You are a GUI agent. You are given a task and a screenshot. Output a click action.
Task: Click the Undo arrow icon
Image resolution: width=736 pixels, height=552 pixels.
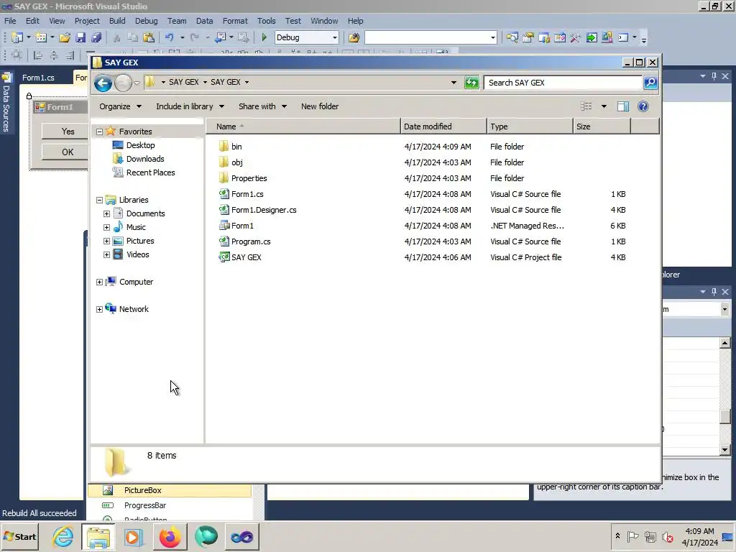[x=170, y=37]
